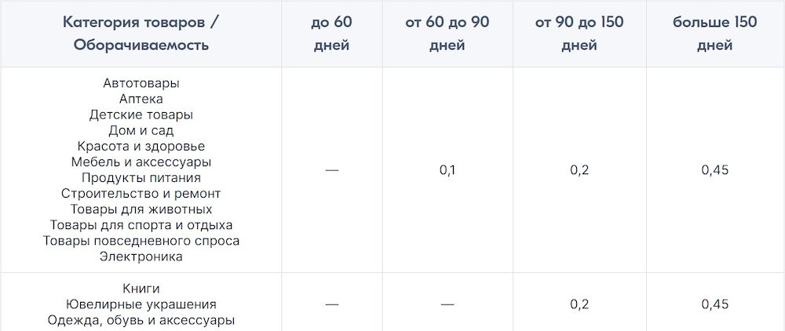The image size is (785, 331).
Task: Select 'Продукты питания' category text
Action: click(x=141, y=177)
